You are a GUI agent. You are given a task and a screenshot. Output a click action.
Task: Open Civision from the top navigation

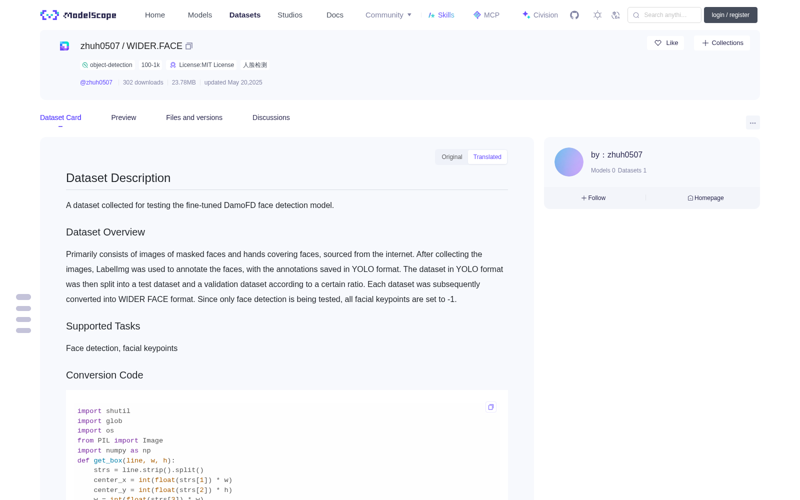[x=540, y=15]
